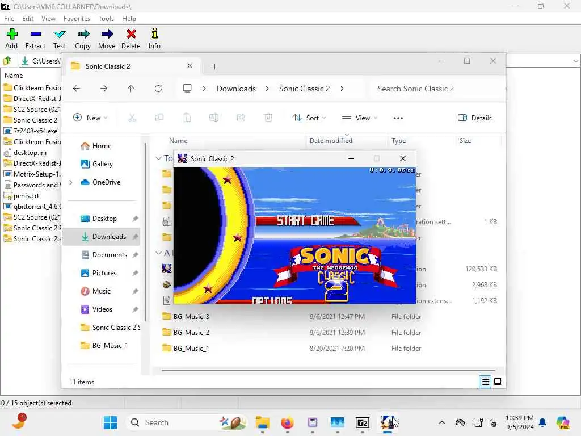
Task: Click the Explorer Copy icon next to Cut
Action: (x=159, y=118)
